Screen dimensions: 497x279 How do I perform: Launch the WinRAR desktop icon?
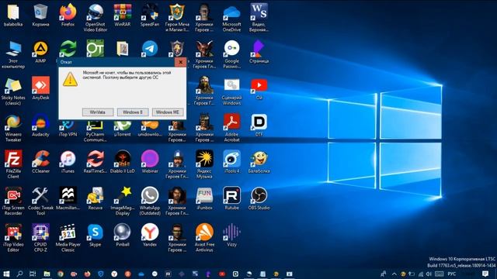coord(123,15)
